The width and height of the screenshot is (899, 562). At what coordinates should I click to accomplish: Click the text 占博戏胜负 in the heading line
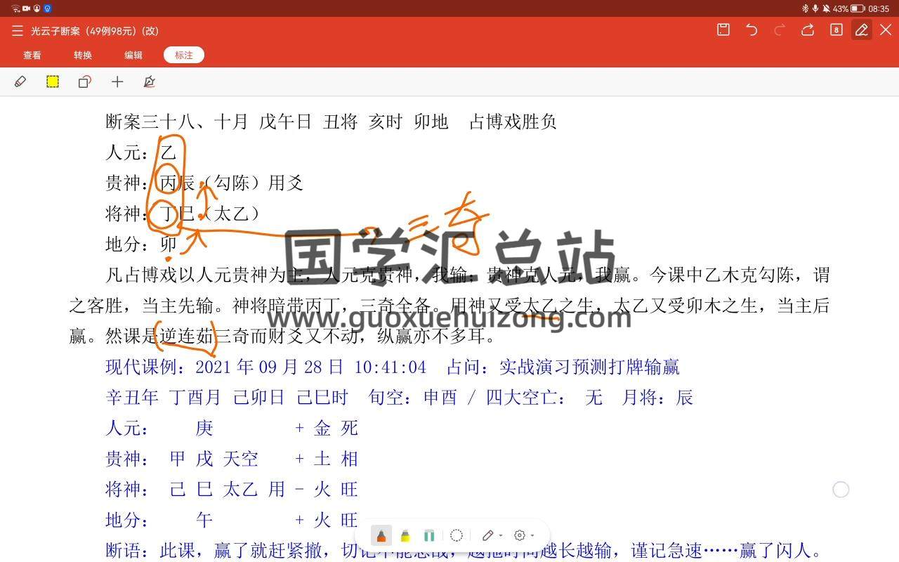(x=513, y=122)
